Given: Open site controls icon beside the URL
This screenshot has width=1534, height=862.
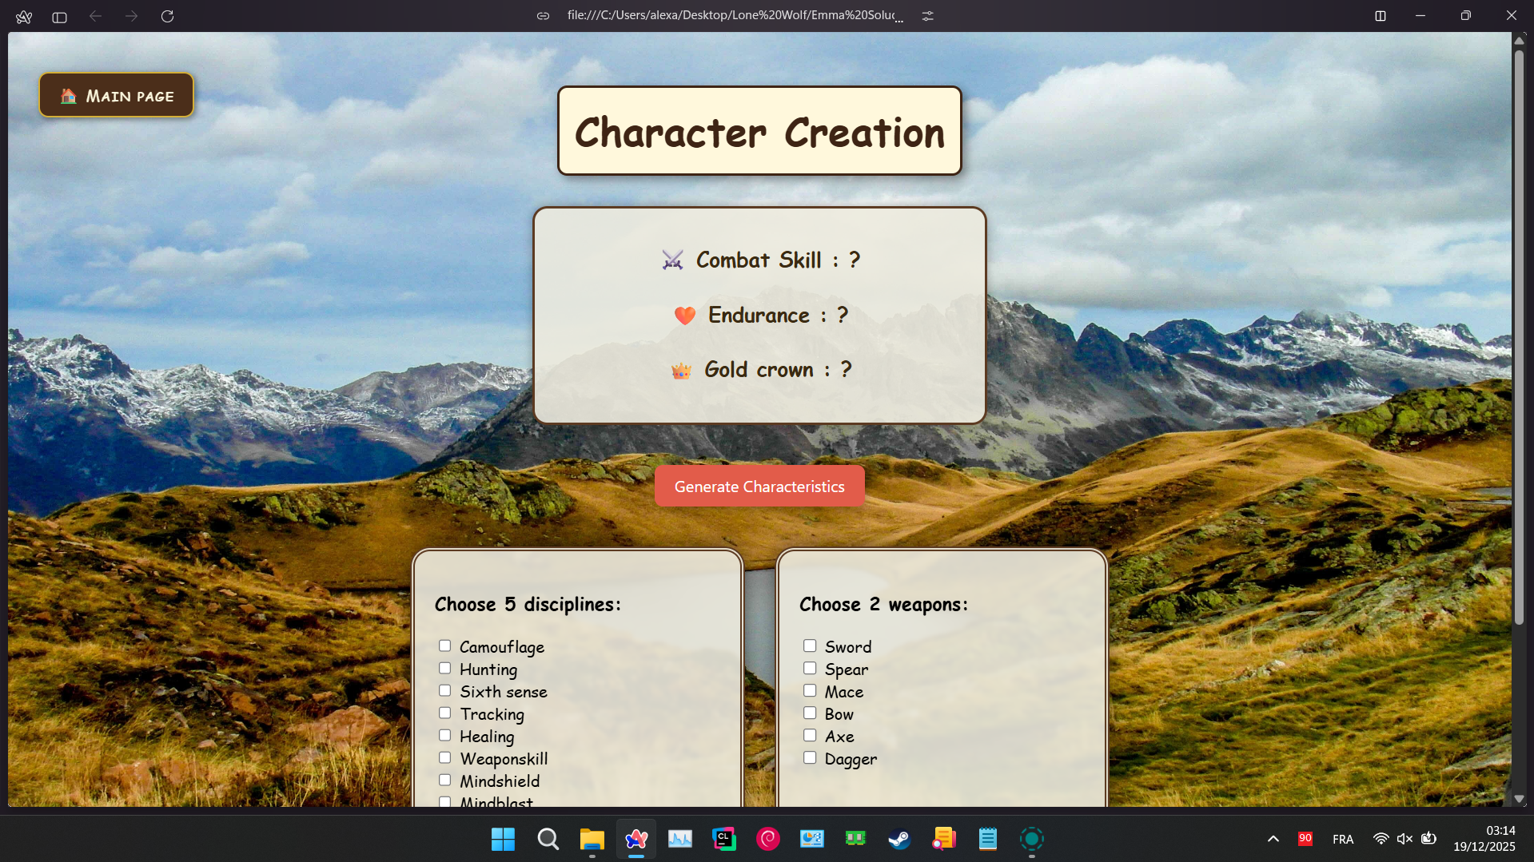Looking at the screenshot, I should point(927,16).
